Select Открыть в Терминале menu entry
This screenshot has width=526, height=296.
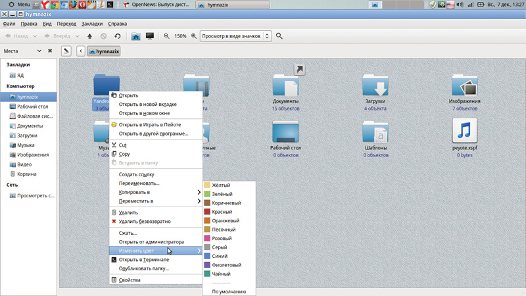tap(143, 260)
